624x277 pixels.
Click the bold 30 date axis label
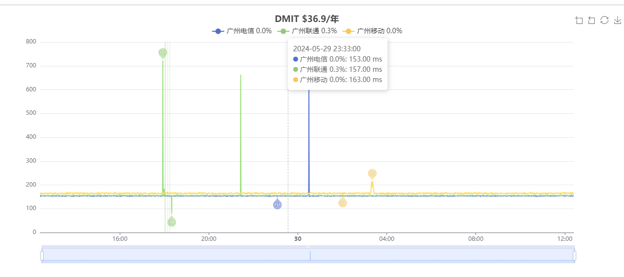298,239
